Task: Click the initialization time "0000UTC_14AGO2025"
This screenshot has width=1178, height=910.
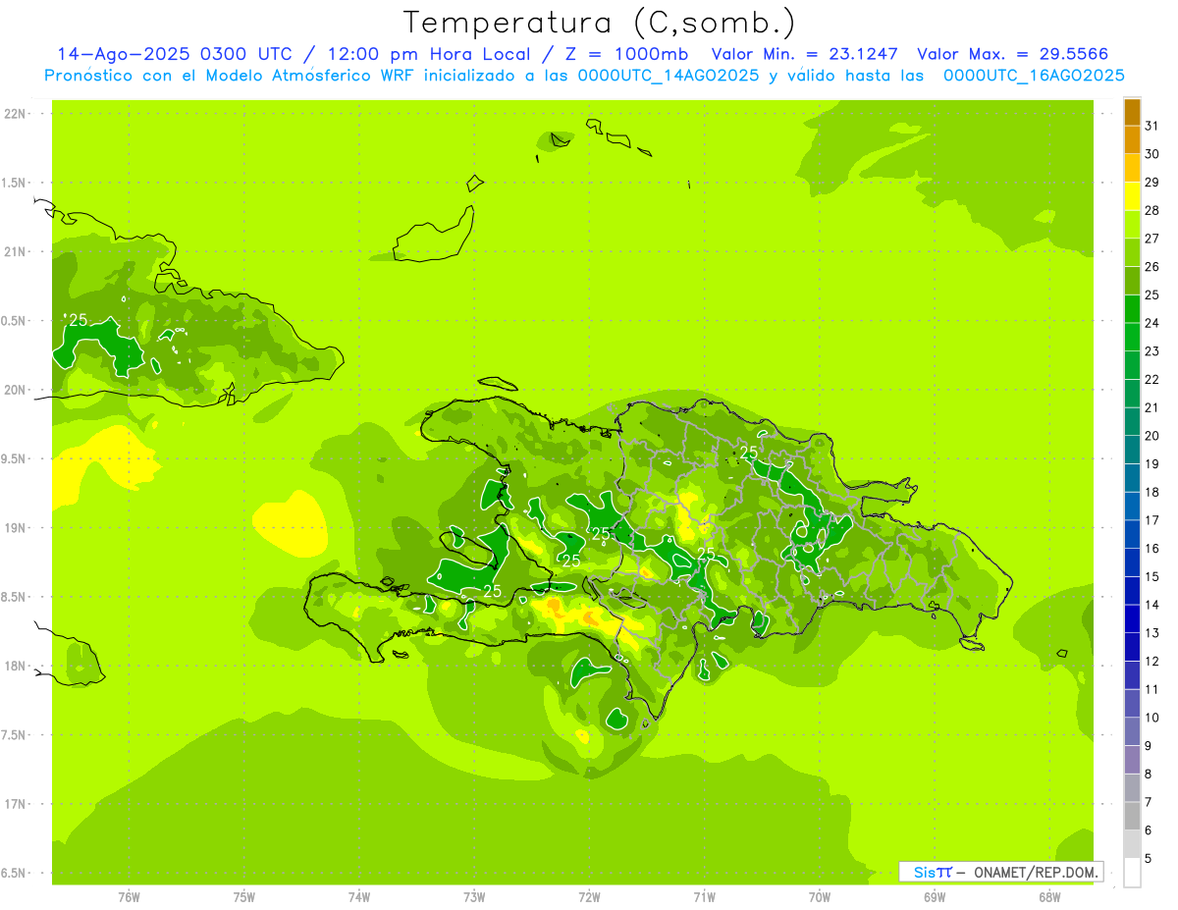Action: click(668, 76)
